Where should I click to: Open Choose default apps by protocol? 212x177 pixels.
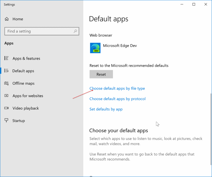point(118,99)
